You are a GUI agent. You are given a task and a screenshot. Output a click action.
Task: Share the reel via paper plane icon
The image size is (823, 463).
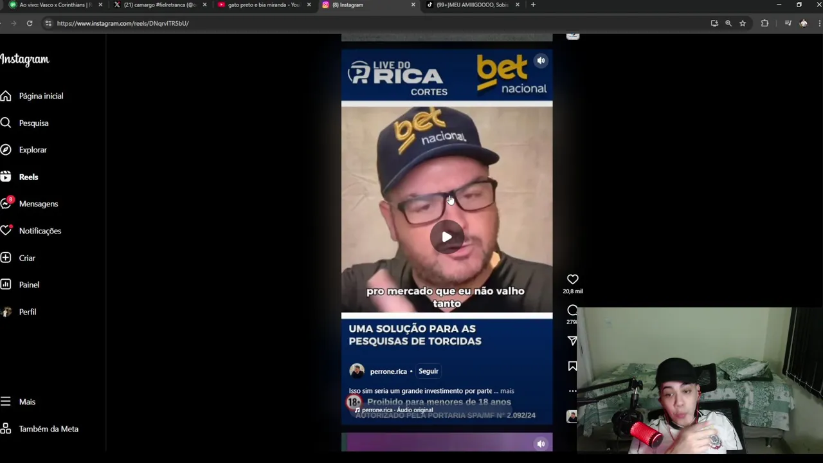[x=572, y=341]
